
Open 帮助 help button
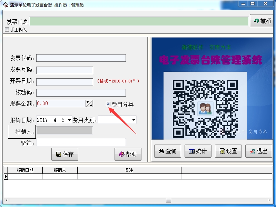coord(128,154)
